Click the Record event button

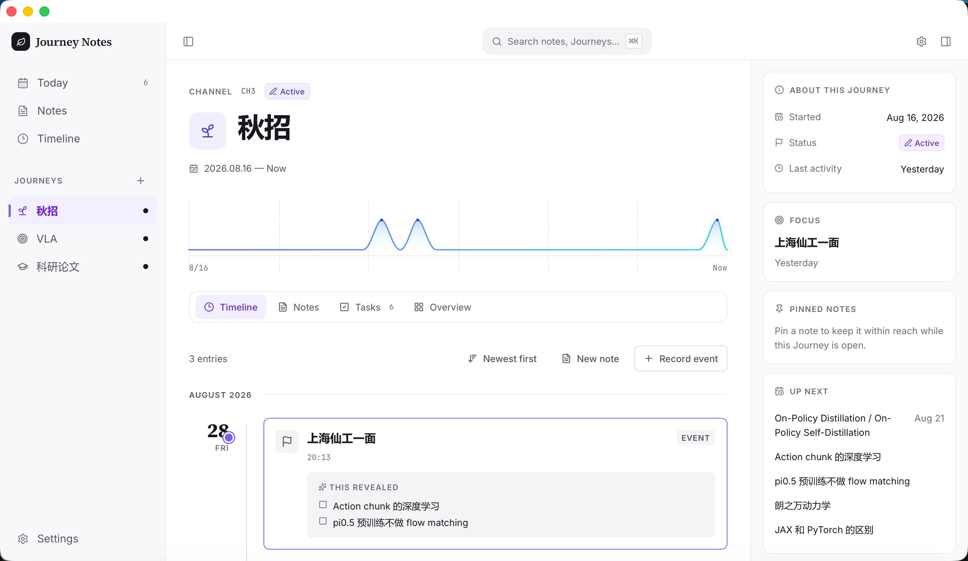681,358
